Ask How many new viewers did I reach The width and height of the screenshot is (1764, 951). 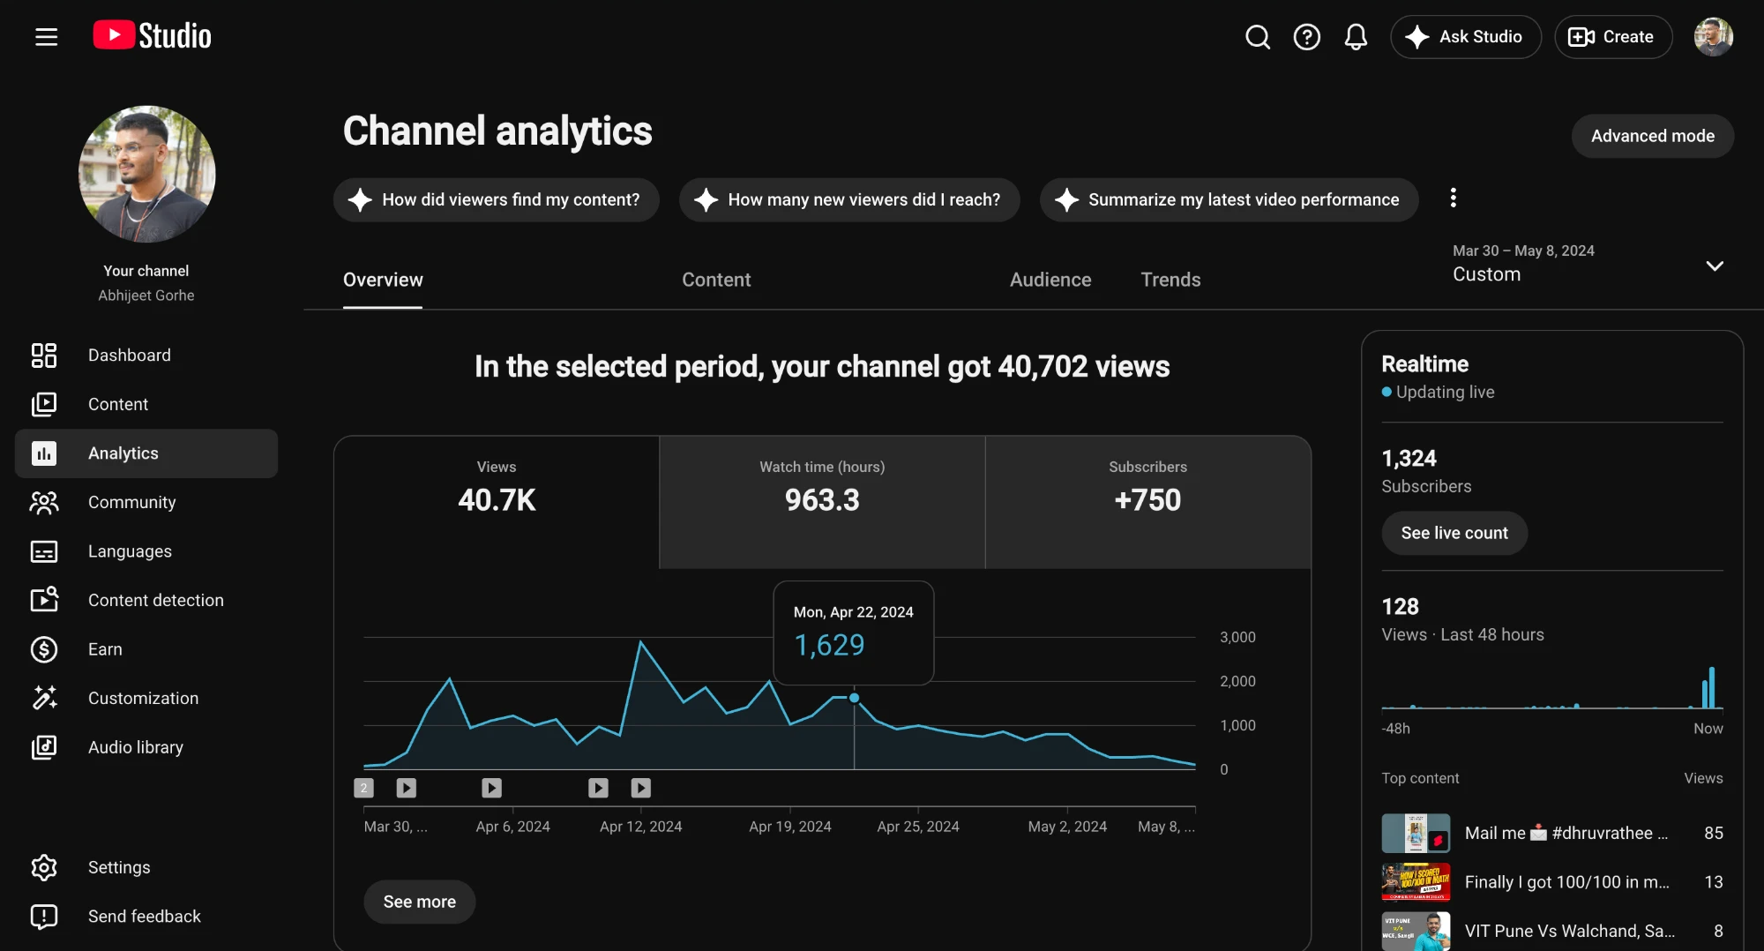(849, 200)
